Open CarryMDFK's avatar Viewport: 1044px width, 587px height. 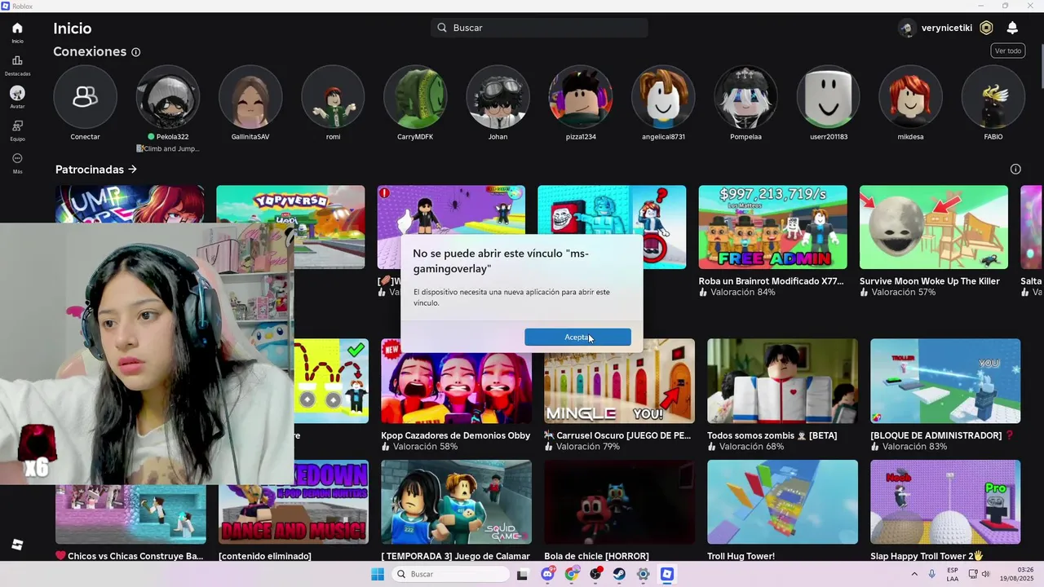415,97
